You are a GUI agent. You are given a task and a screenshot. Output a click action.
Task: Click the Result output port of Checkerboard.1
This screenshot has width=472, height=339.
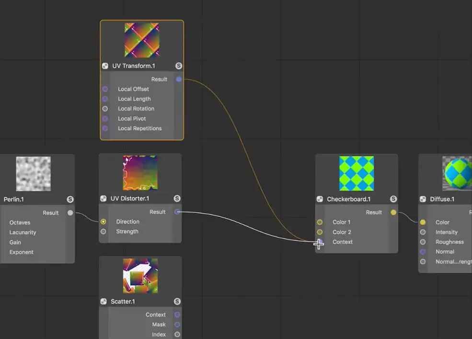[393, 213]
